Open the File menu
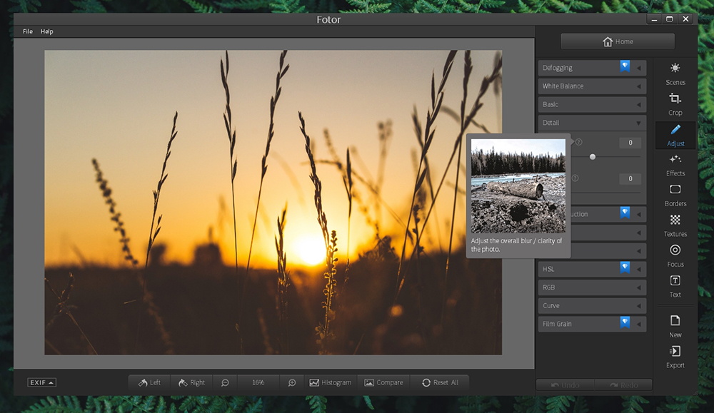The width and height of the screenshot is (714, 413). [x=27, y=31]
